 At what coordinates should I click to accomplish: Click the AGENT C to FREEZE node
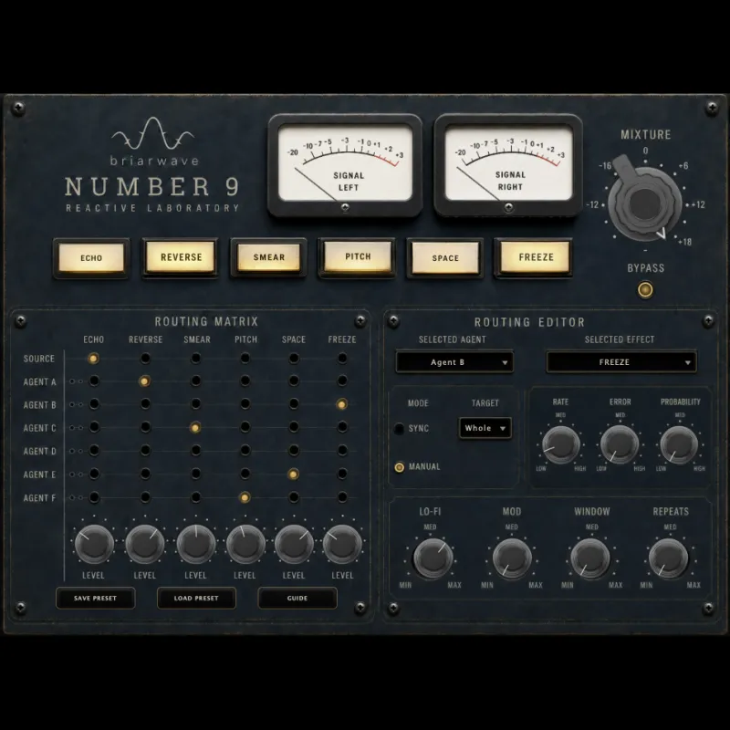(x=342, y=427)
